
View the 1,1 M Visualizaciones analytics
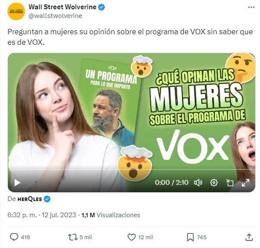pyautogui.click(x=110, y=215)
